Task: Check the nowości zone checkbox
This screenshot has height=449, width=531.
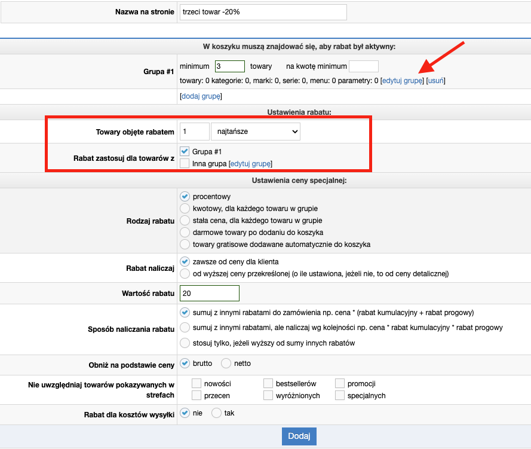Action: tap(197, 384)
